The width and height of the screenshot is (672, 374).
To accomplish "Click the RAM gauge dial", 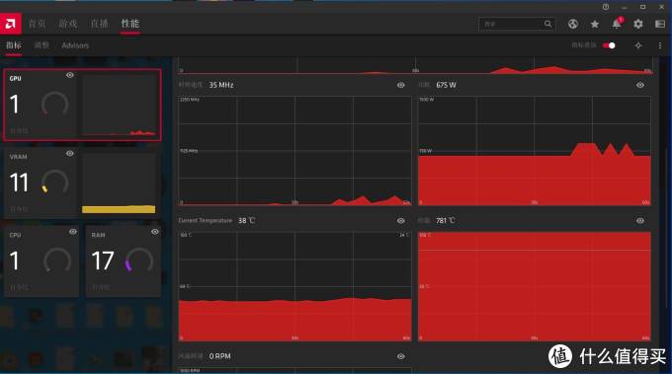I will pos(139,261).
